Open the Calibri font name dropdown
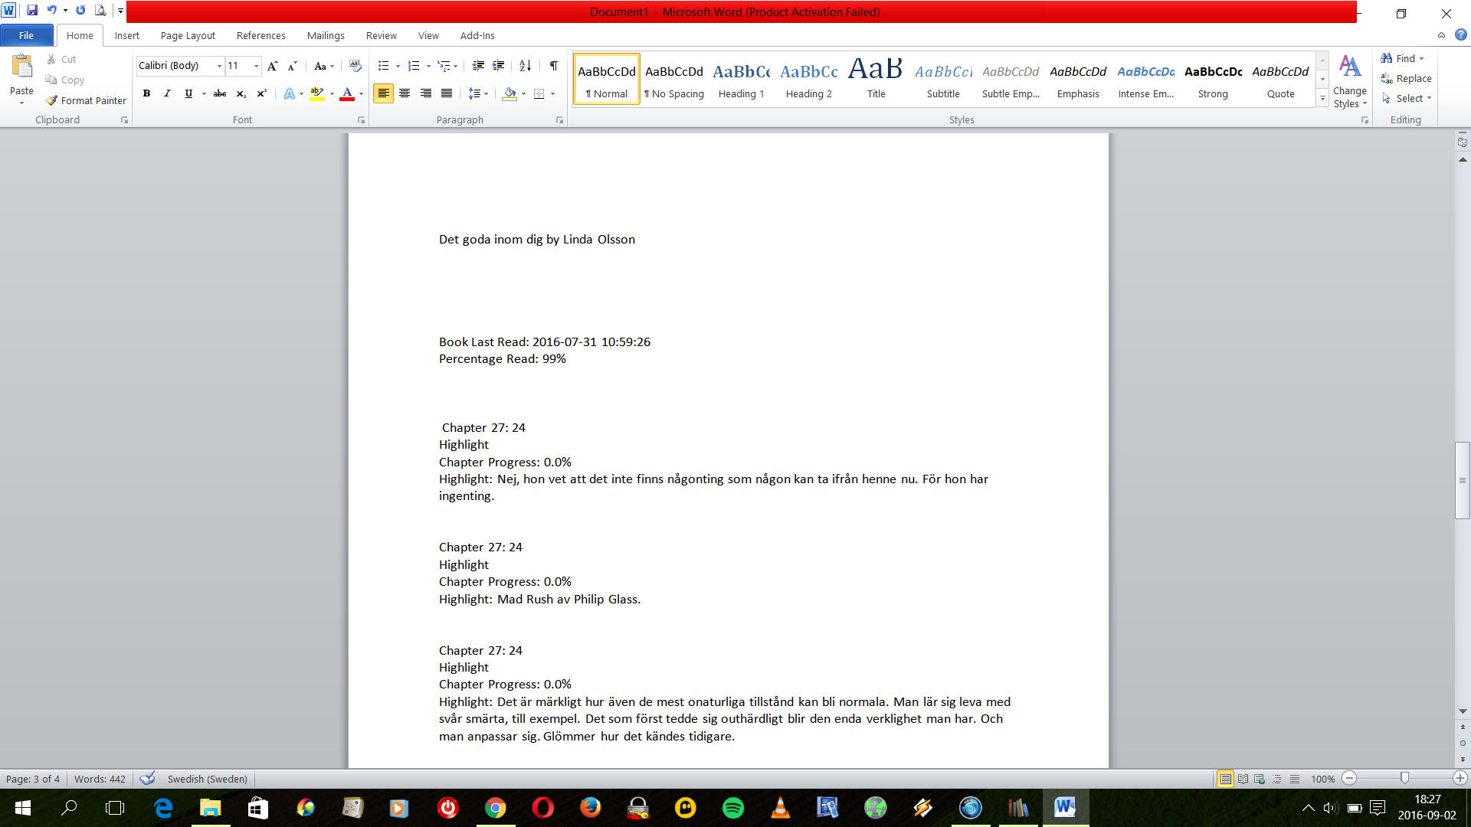The height and width of the screenshot is (827, 1471). pos(219,66)
